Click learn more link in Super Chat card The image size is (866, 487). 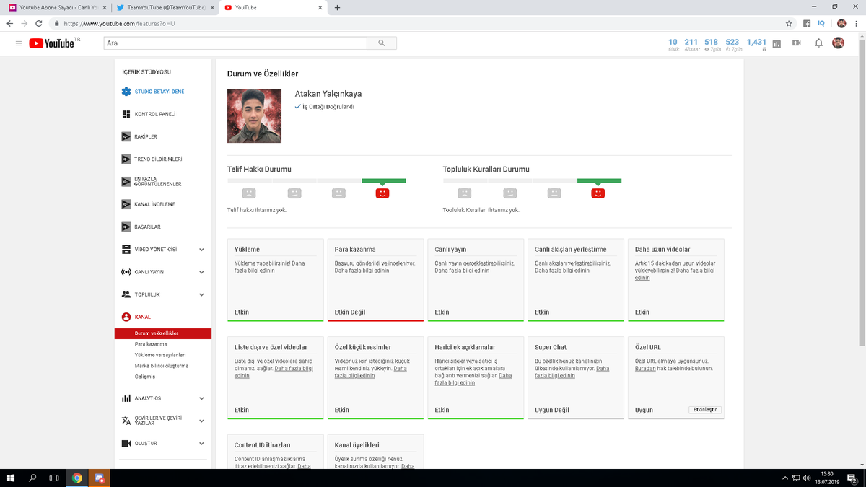[x=572, y=372]
